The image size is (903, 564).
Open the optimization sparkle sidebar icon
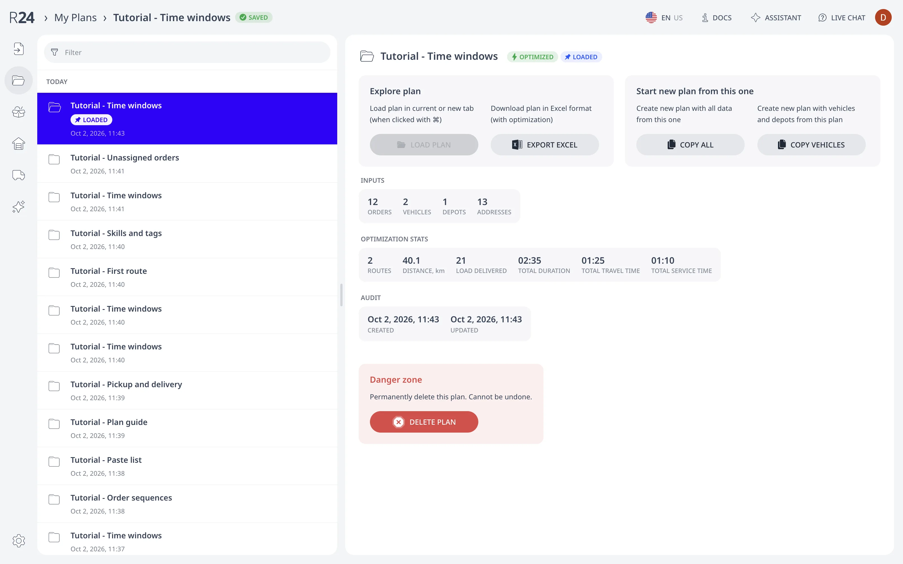(19, 207)
